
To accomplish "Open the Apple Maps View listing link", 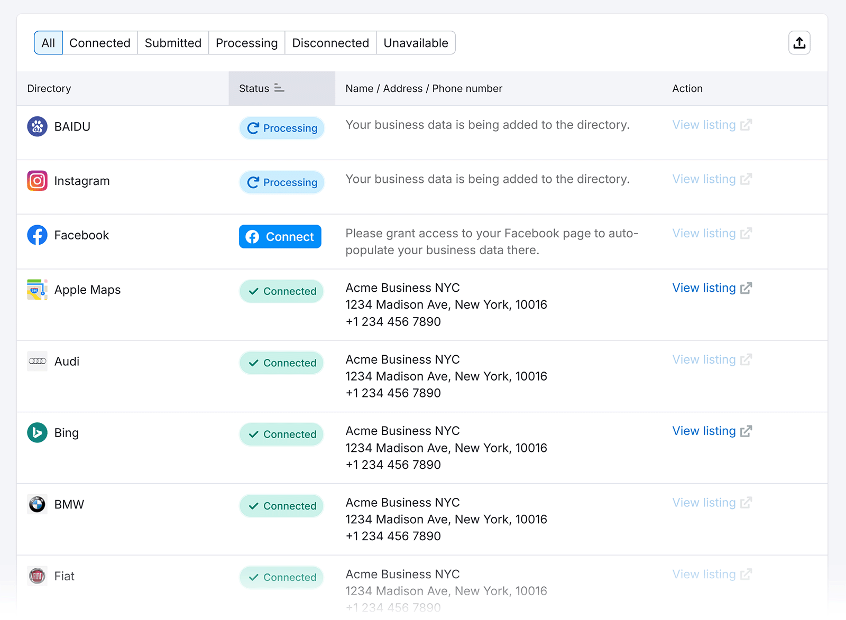I will 704,288.
